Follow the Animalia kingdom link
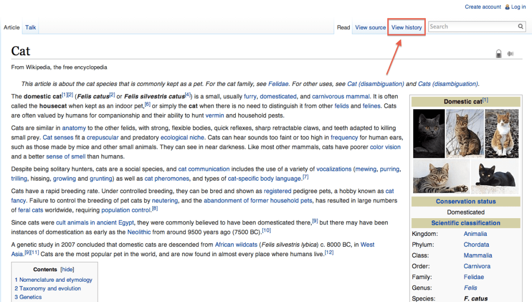532x302 pixels. click(475, 234)
